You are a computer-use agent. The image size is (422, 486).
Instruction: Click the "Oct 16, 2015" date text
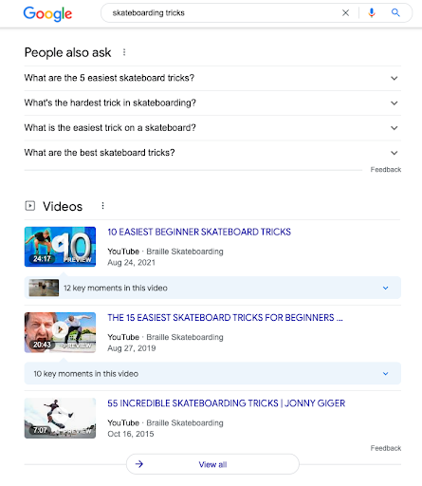131,434
